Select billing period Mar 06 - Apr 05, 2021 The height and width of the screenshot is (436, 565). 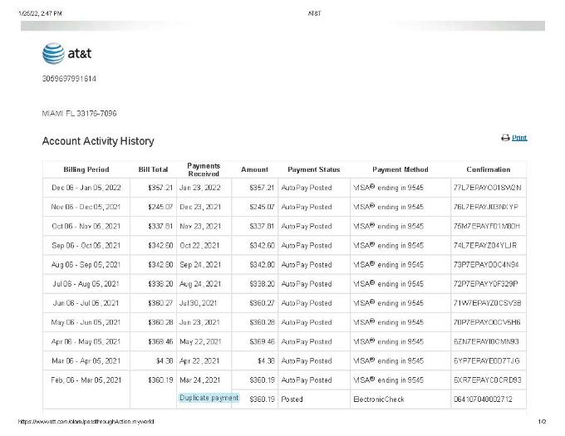point(86,360)
